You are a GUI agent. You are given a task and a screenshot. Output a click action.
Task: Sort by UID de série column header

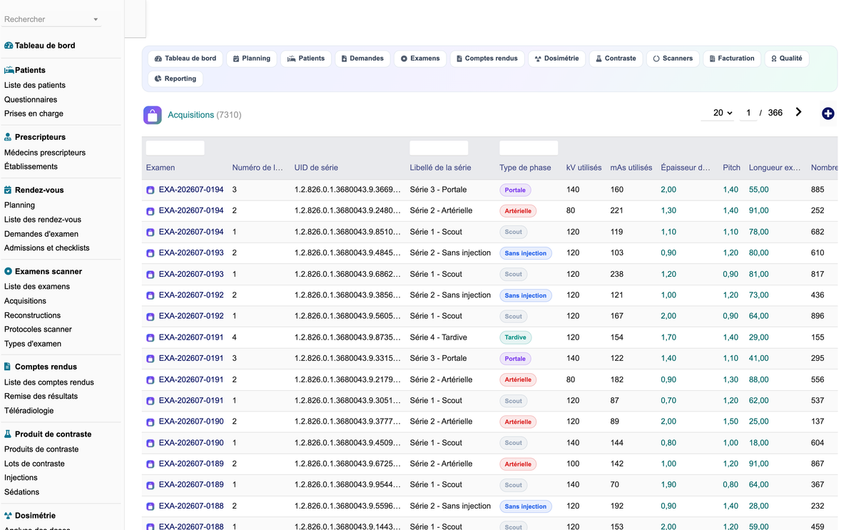pyautogui.click(x=316, y=168)
